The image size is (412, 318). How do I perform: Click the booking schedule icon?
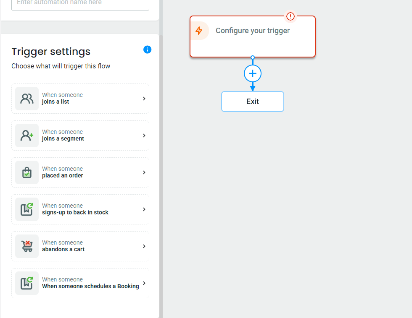[x=27, y=283]
